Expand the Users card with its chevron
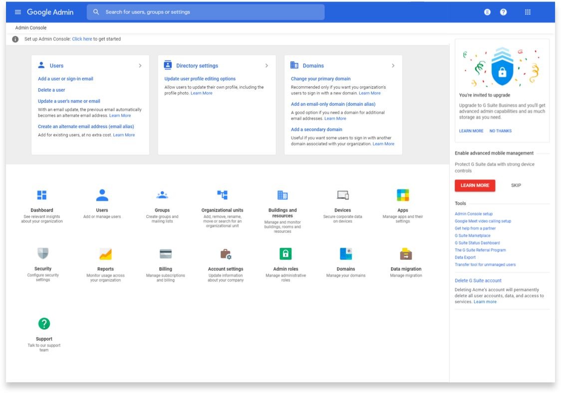 140,65
